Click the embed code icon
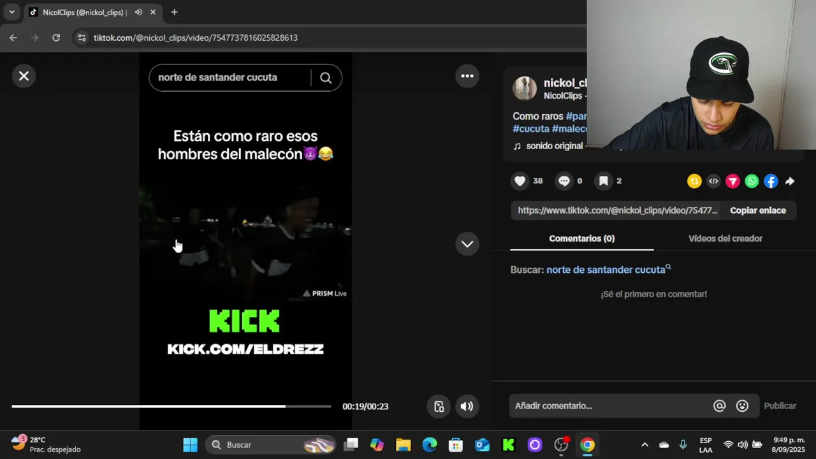 713,182
